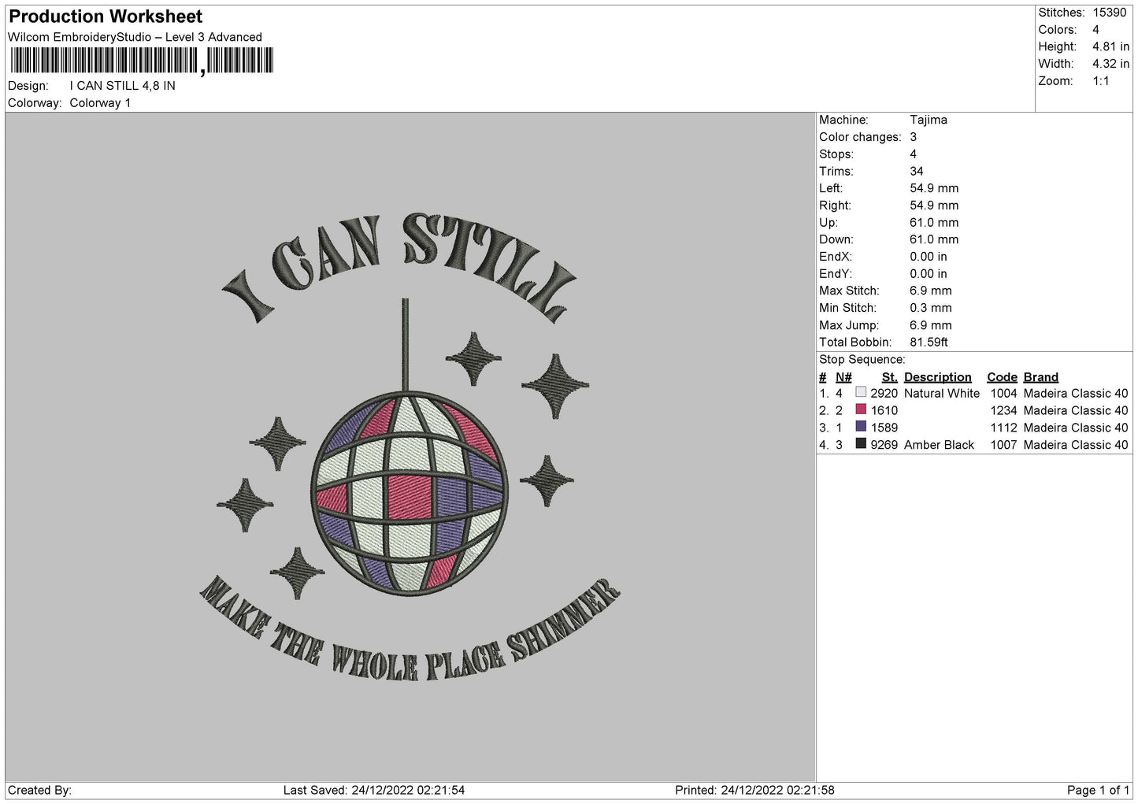Click thread code 1007 in the stop sequence

click(x=1003, y=445)
